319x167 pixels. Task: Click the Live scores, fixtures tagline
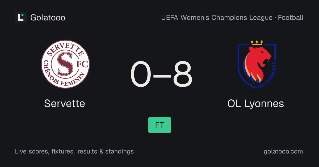click(45, 151)
